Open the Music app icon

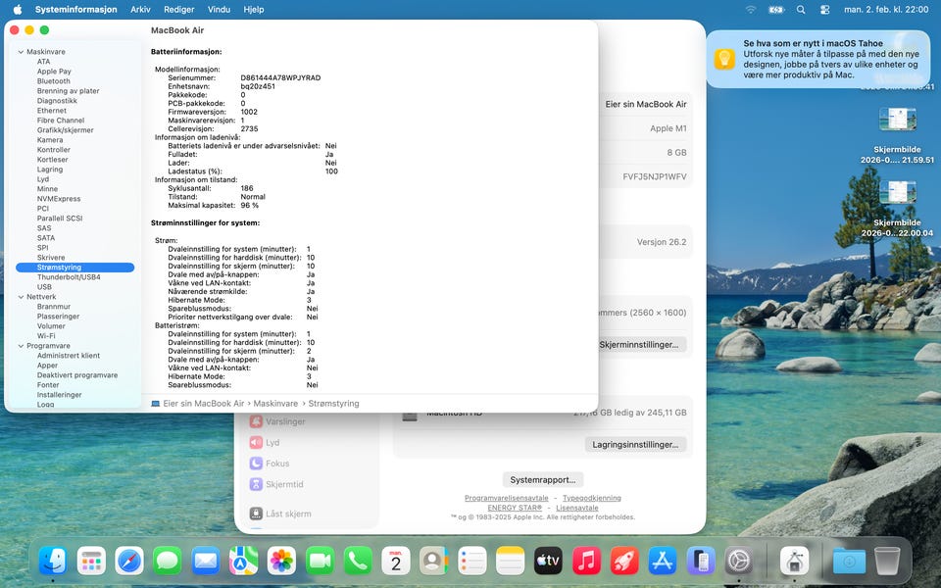pyautogui.click(x=586, y=561)
